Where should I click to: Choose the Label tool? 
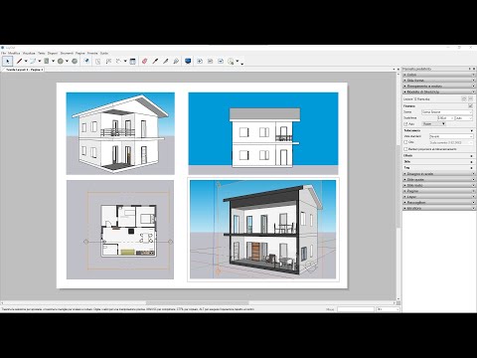[x=108, y=61]
